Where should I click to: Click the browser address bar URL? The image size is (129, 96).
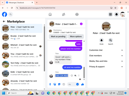[37, 8]
